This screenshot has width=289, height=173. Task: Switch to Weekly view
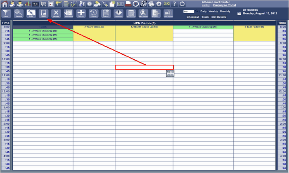tap(213, 11)
